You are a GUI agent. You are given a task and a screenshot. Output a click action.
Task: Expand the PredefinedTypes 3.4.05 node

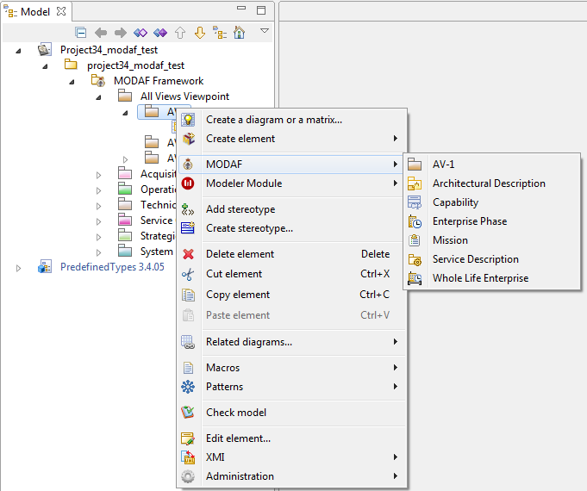pyautogui.click(x=18, y=268)
